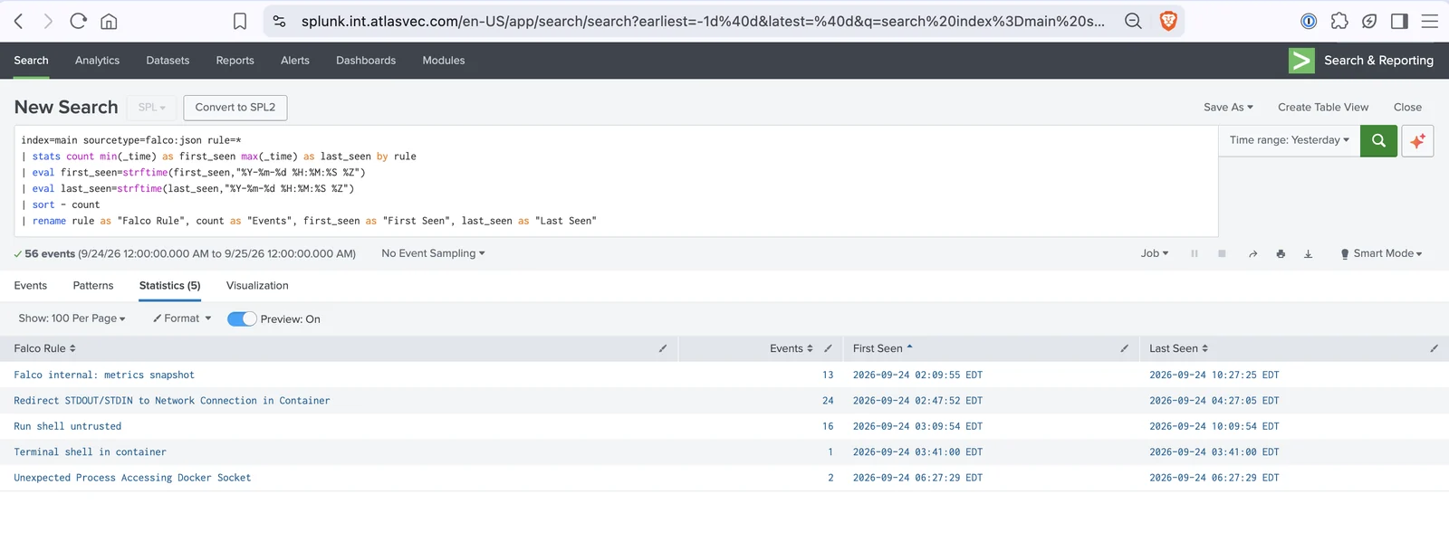Open the AI assistant sparkle button
Viewport: 1449px width, 551px height.
click(1417, 140)
